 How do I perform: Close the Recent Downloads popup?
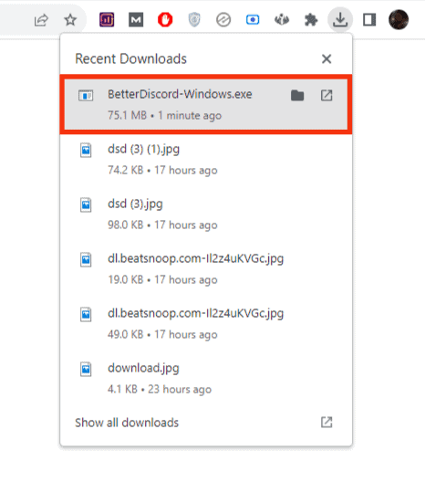click(x=327, y=58)
